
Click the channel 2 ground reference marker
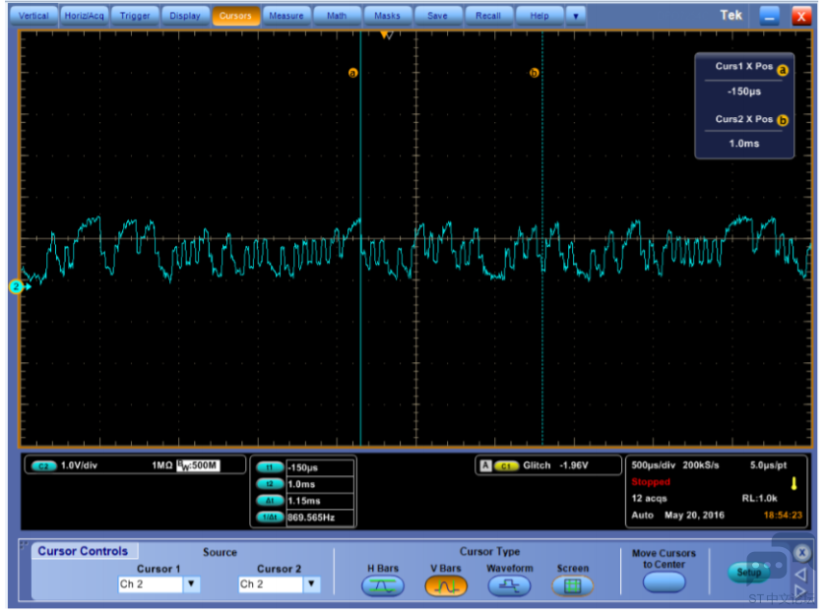(17, 286)
